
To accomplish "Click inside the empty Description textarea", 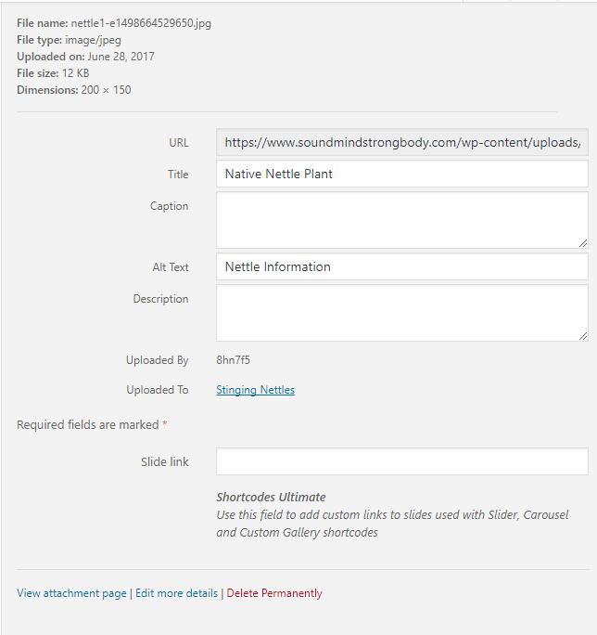I will (x=402, y=313).
